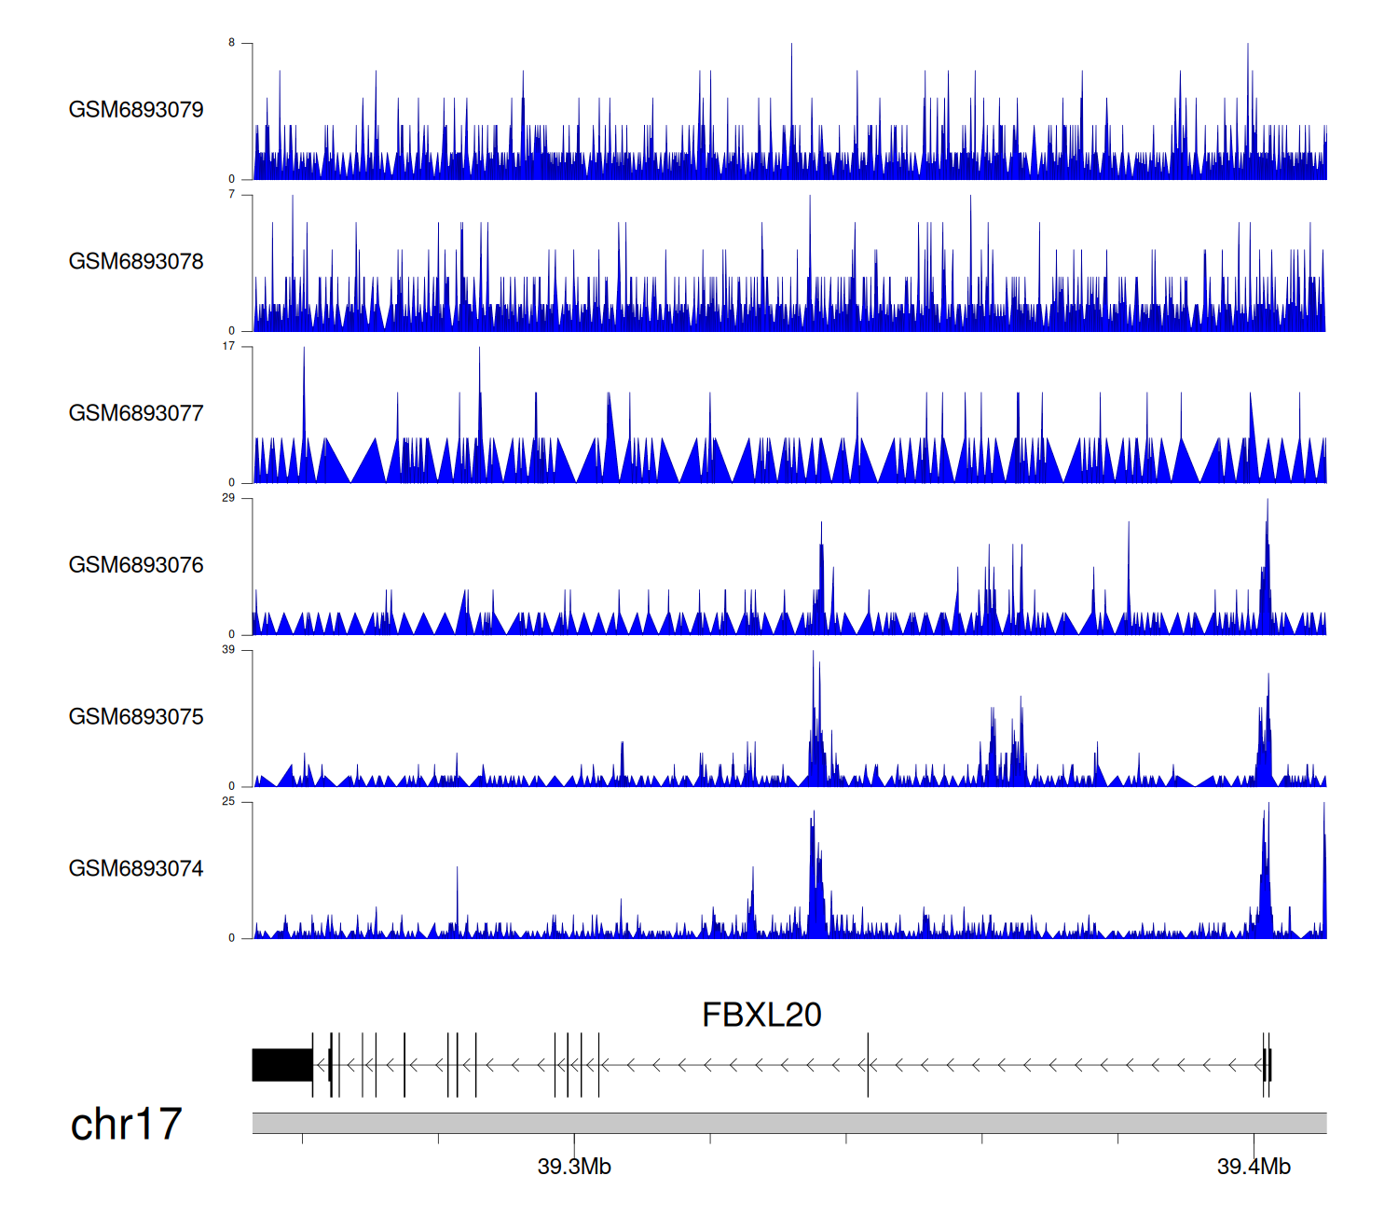
Task: Click the y-axis maximum value 29
Action: click(x=228, y=498)
